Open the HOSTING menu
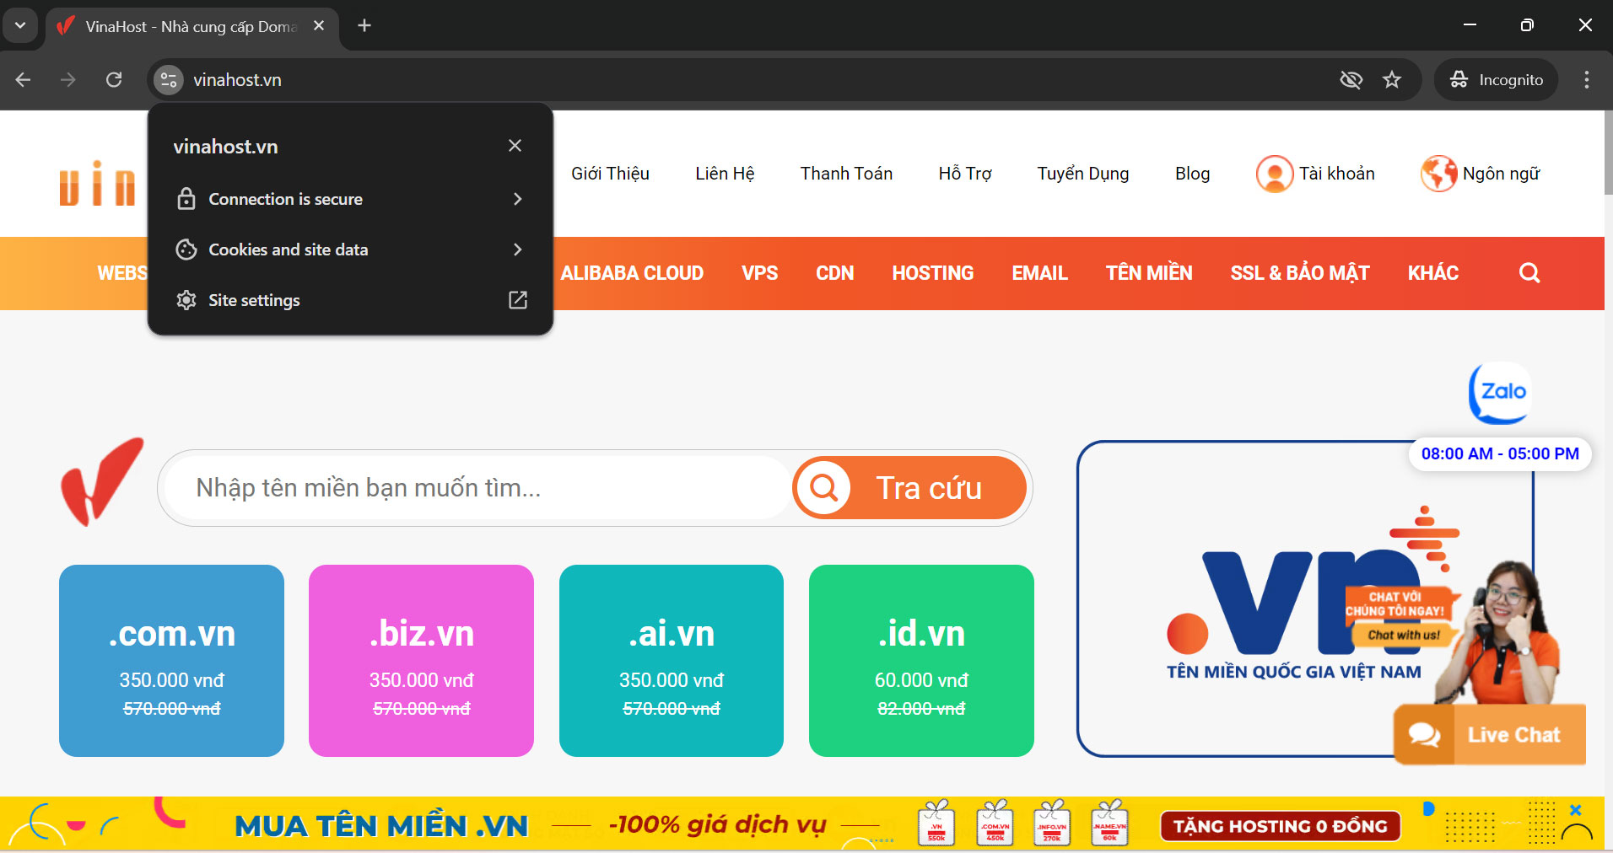Screen dimensions: 1613x853 point(933,273)
